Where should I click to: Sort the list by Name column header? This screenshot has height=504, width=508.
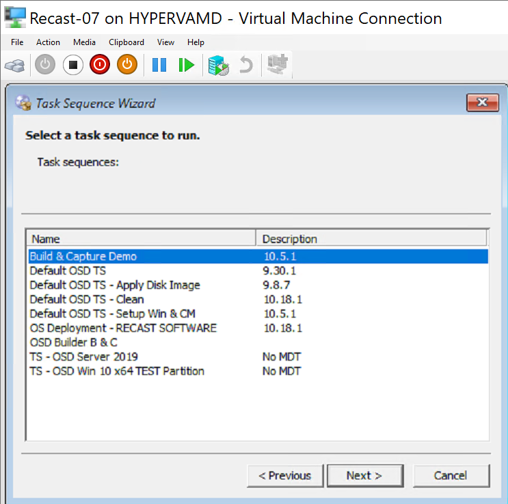click(140, 239)
